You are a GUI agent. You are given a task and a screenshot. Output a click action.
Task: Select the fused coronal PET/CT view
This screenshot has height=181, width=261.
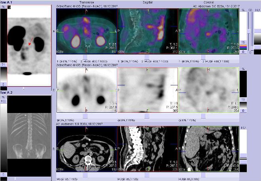(208, 31)
